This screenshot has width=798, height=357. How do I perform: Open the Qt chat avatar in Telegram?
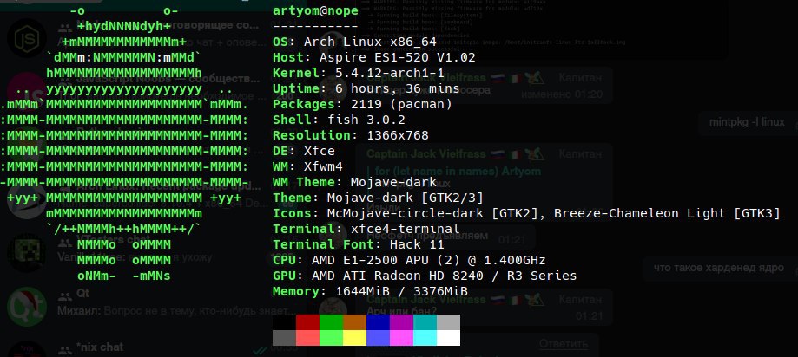pos(26,306)
